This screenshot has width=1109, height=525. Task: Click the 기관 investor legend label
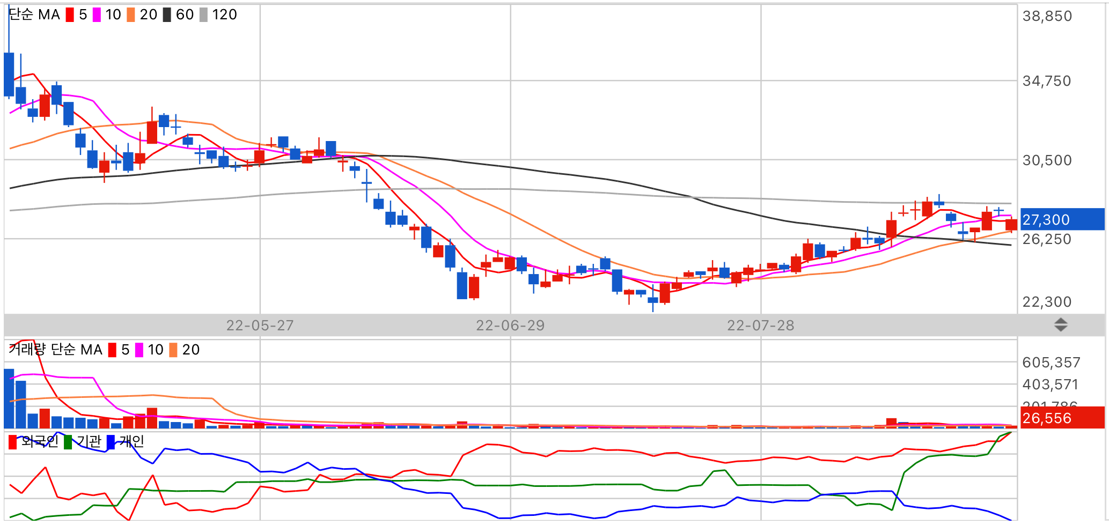pyautogui.click(x=89, y=441)
